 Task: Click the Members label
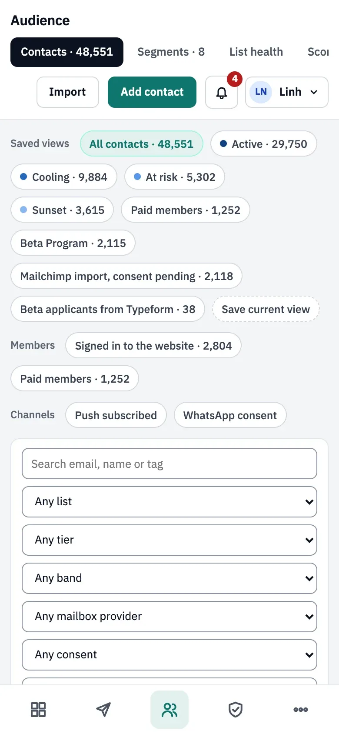33,345
